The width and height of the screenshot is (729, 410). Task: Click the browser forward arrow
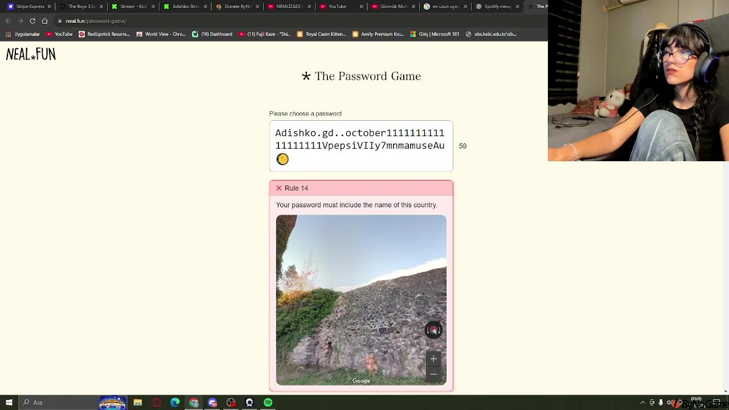click(x=21, y=21)
